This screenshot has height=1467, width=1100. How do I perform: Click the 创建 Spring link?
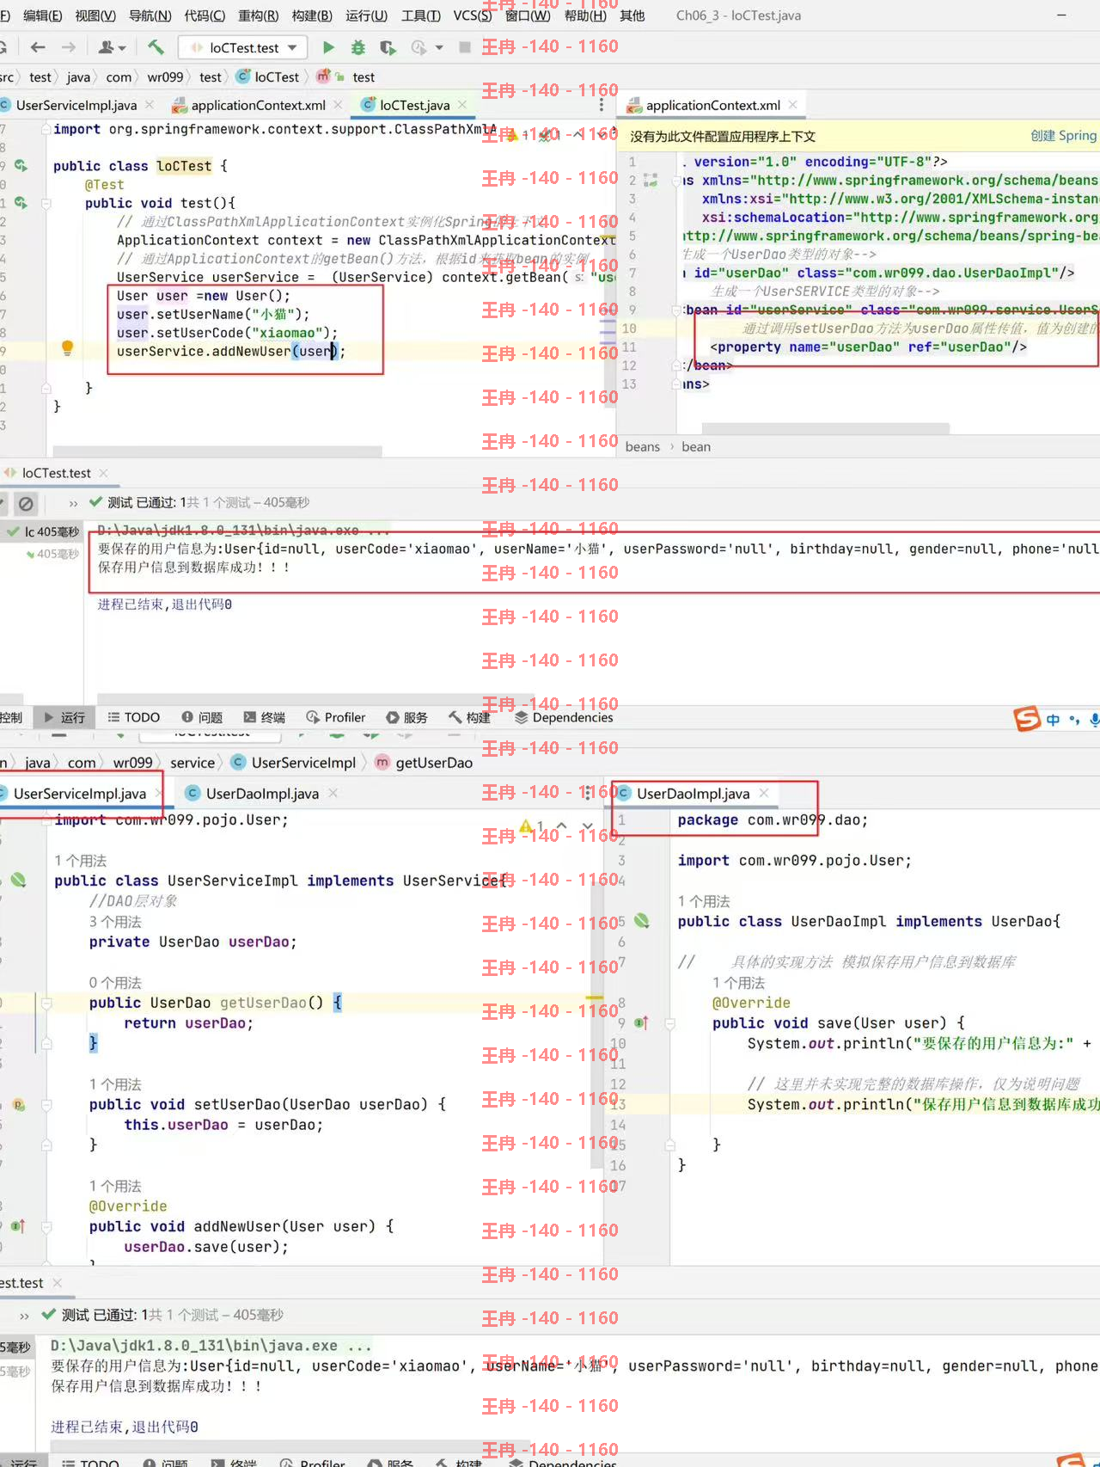click(1064, 136)
